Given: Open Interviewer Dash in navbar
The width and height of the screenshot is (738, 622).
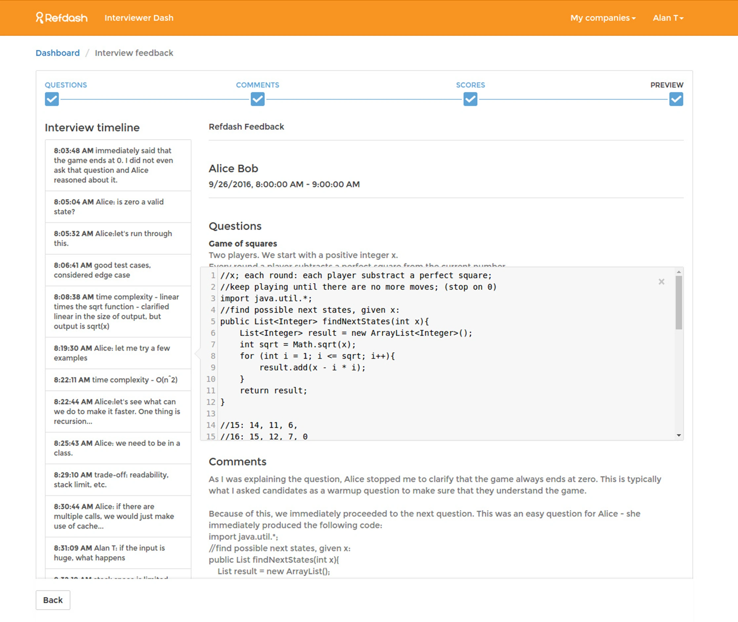Looking at the screenshot, I should (x=139, y=18).
